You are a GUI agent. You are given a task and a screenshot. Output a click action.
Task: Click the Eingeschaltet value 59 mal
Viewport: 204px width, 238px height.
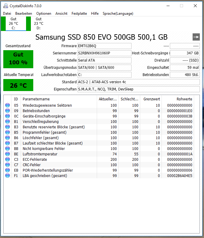point(185,68)
